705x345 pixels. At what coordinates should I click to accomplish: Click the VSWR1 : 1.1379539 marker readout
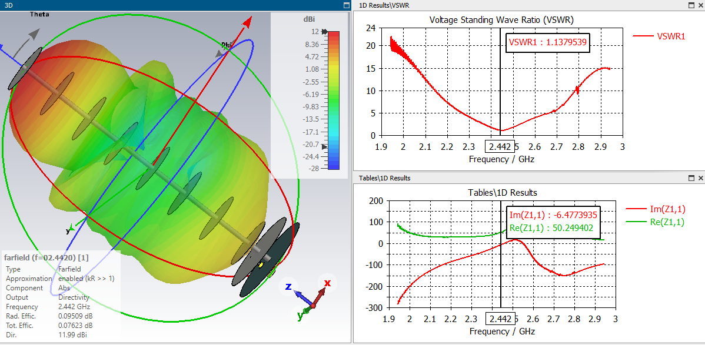pyautogui.click(x=548, y=42)
